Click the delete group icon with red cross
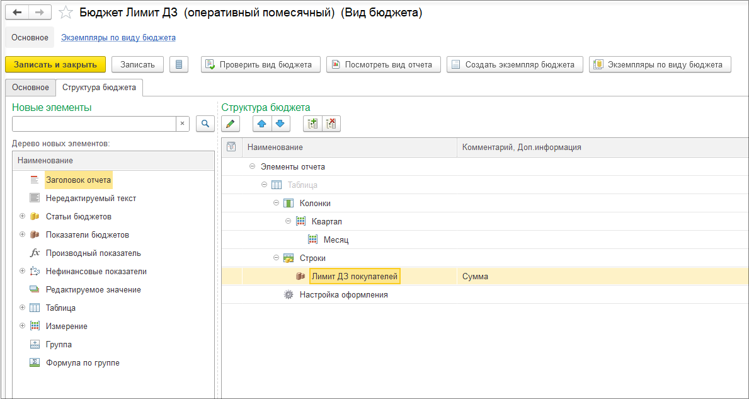 click(x=331, y=124)
